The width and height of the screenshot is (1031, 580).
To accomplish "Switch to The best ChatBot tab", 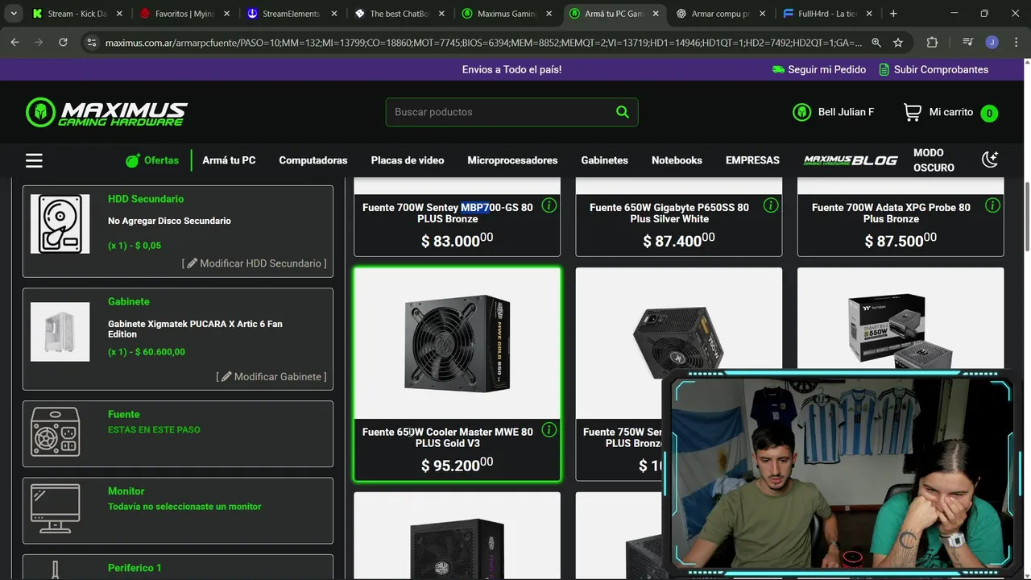I will [x=400, y=14].
